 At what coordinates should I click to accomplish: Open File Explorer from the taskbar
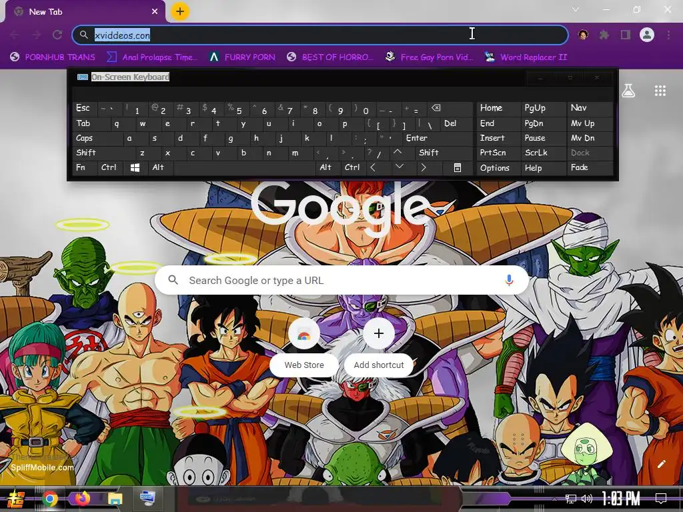click(115, 499)
